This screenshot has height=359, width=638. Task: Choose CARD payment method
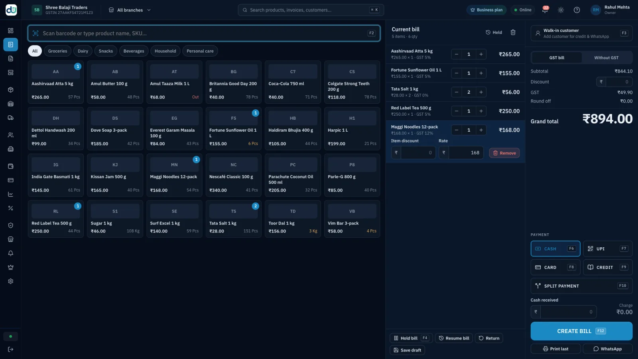[x=555, y=267]
